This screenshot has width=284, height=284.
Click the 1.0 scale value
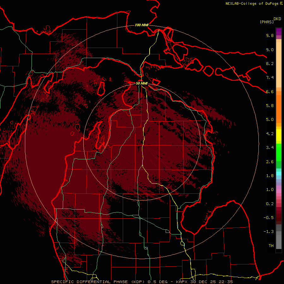point(270,190)
